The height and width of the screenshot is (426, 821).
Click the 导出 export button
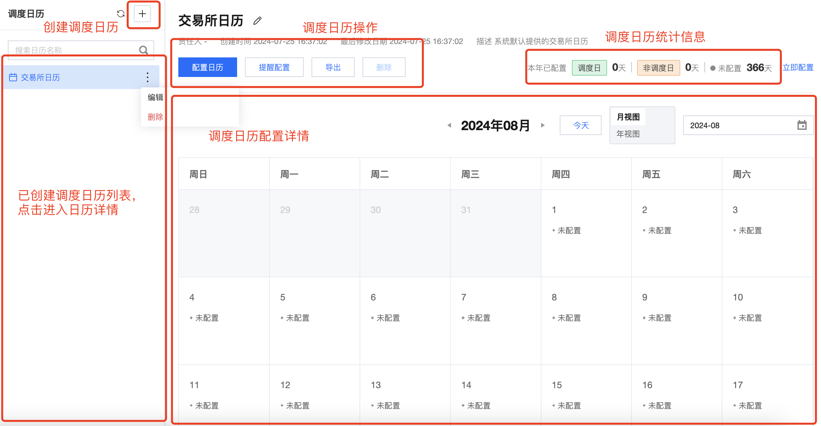333,67
